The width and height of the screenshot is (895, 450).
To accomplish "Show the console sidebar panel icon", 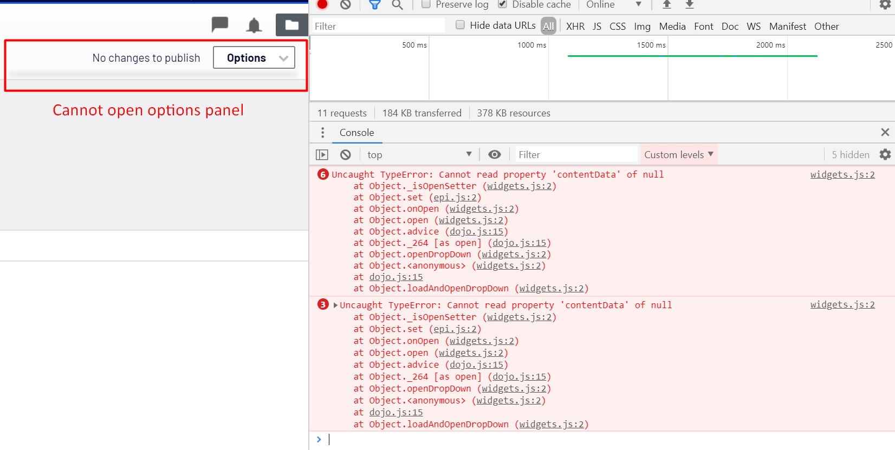I will (322, 155).
